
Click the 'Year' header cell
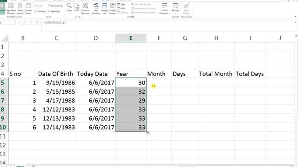(x=131, y=74)
